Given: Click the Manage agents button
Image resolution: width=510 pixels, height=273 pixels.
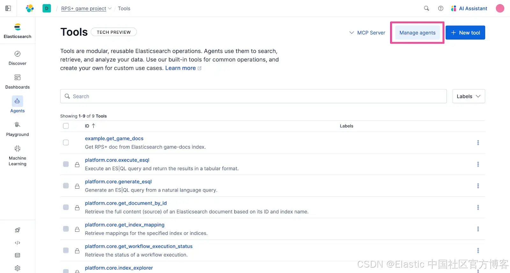Looking at the screenshot, I should coord(417,33).
